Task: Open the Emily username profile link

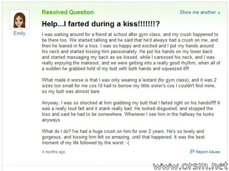Action: click(19, 33)
